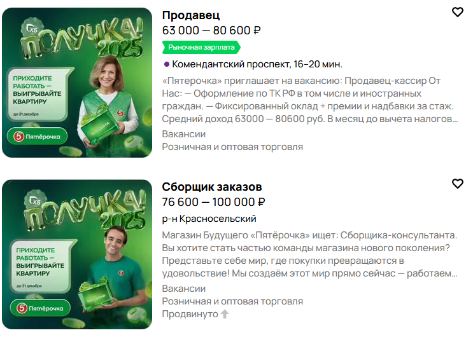
Task: Open Розничная и оптовая торговля under Продавец
Action: (232, 147)
